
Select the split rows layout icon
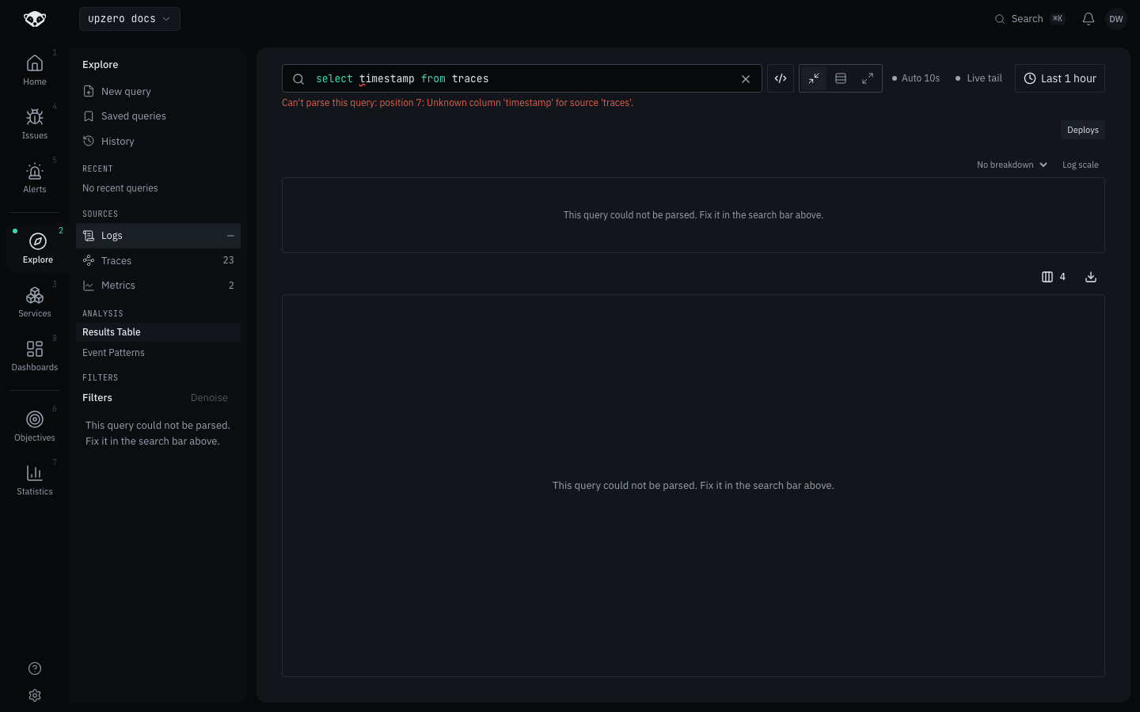841,78
